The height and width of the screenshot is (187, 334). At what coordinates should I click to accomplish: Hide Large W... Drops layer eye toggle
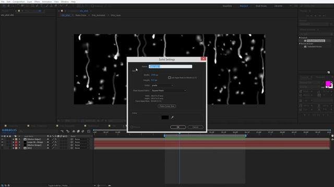point(2,142)
